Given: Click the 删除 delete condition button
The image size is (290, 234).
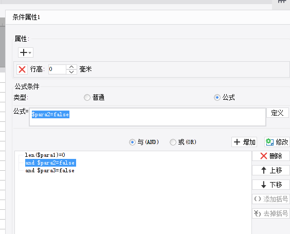Looking at the screenshot, I should [x=271, y=156].
